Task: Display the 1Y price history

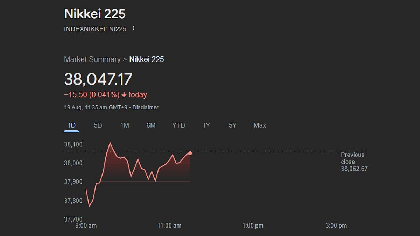Action: click(206, 126)
